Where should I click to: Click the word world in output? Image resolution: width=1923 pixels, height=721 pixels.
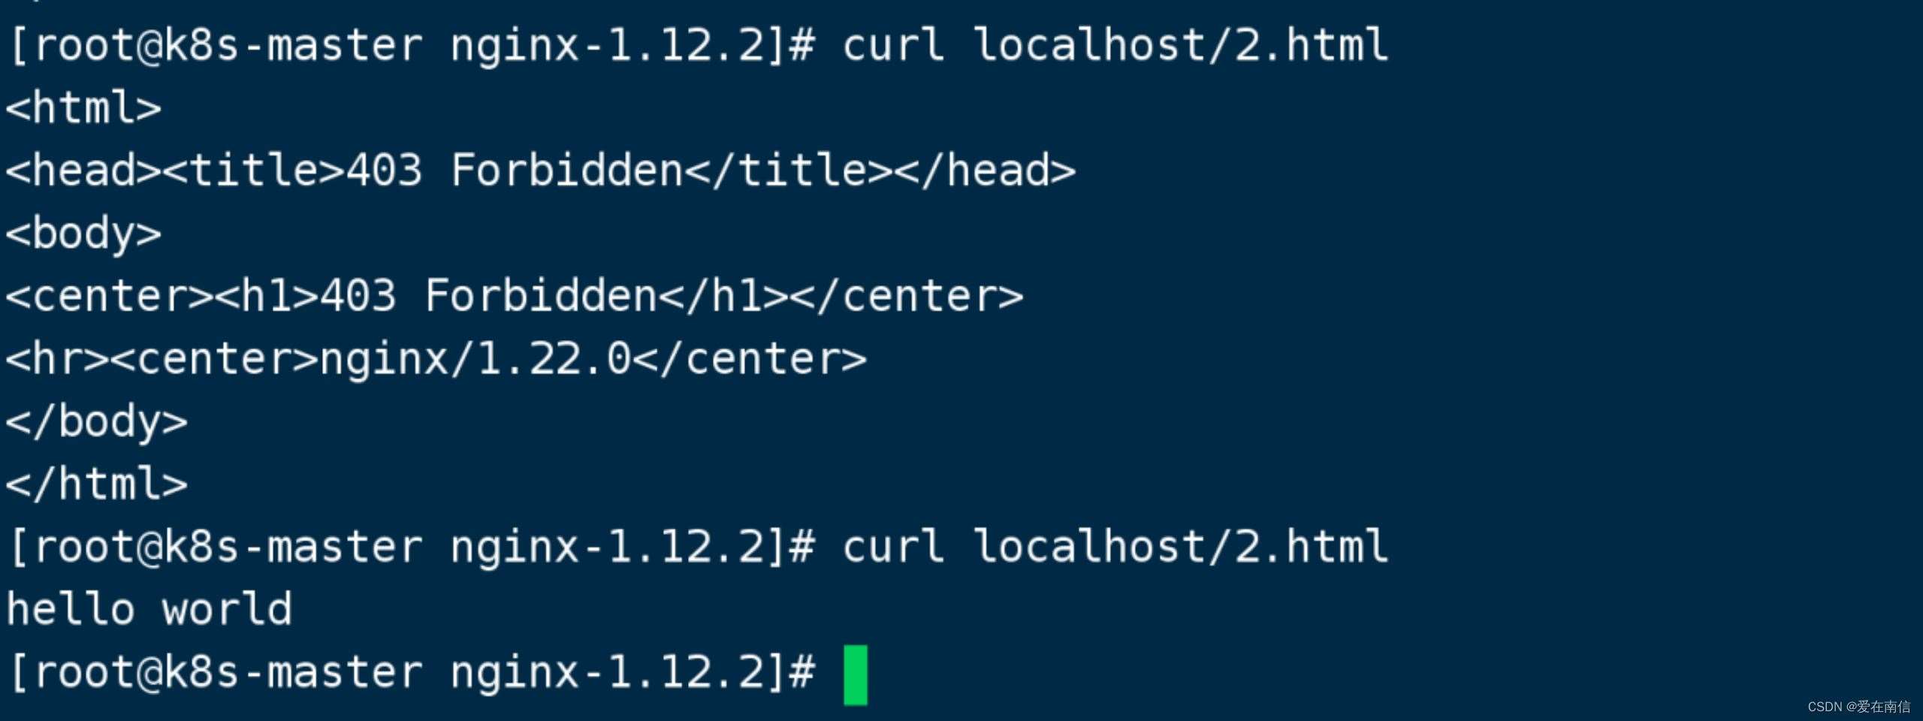click(x=228, y=608)
